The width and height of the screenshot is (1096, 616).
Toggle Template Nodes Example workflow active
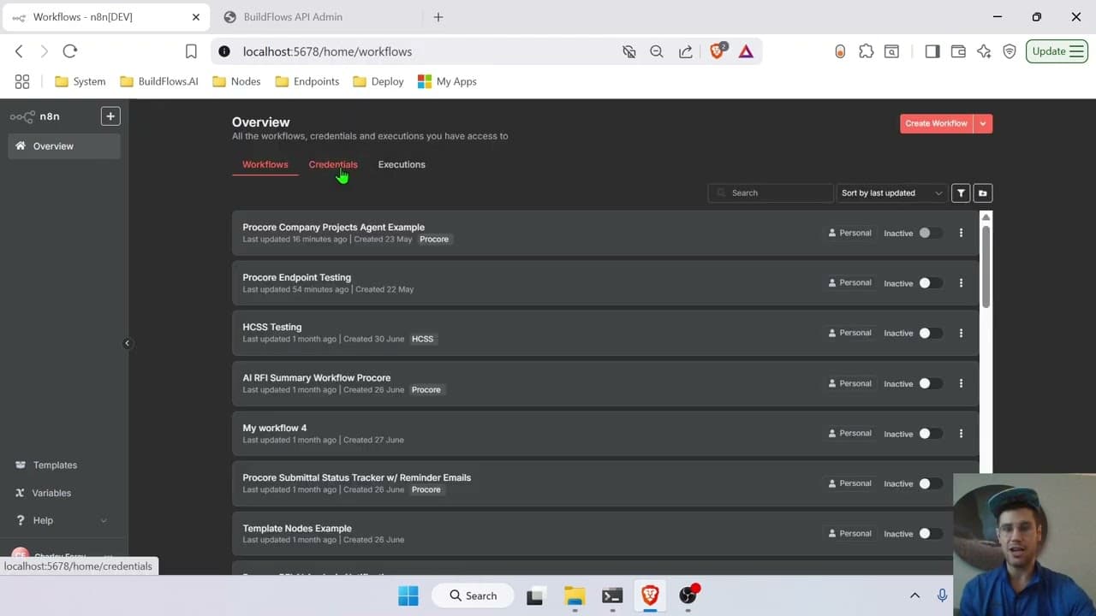click(930, 534)
